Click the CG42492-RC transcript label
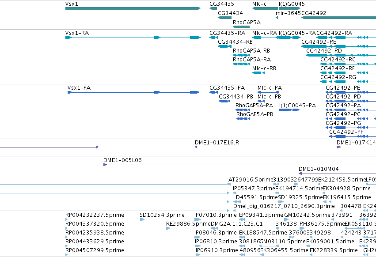The width and height of the screenshot is (376, 257). [338, 60]
